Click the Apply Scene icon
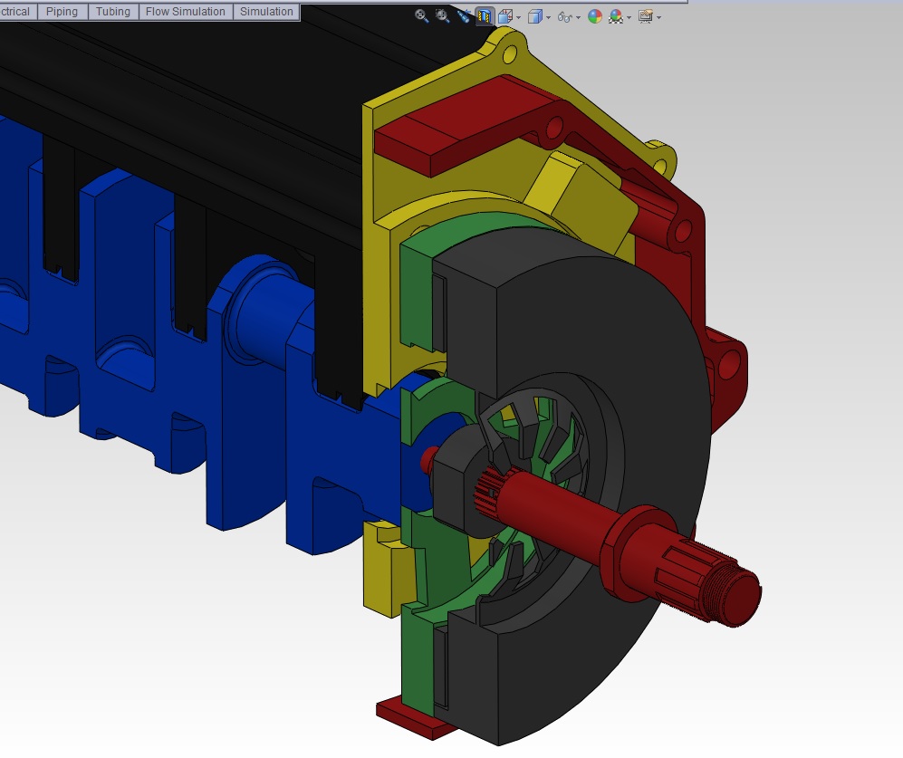 pos(616,16)
